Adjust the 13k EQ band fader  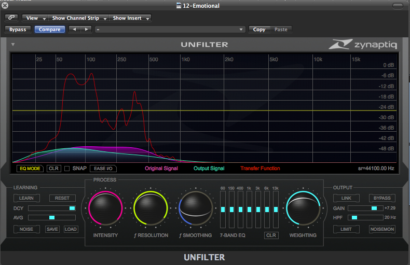[276, 210]
